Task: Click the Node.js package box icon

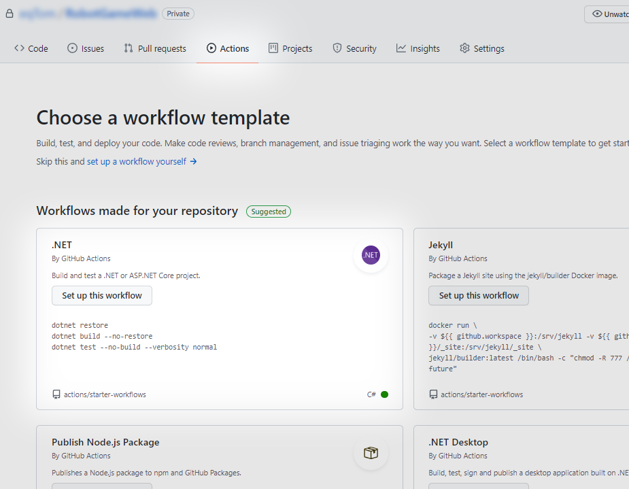Action: (371, 453)
